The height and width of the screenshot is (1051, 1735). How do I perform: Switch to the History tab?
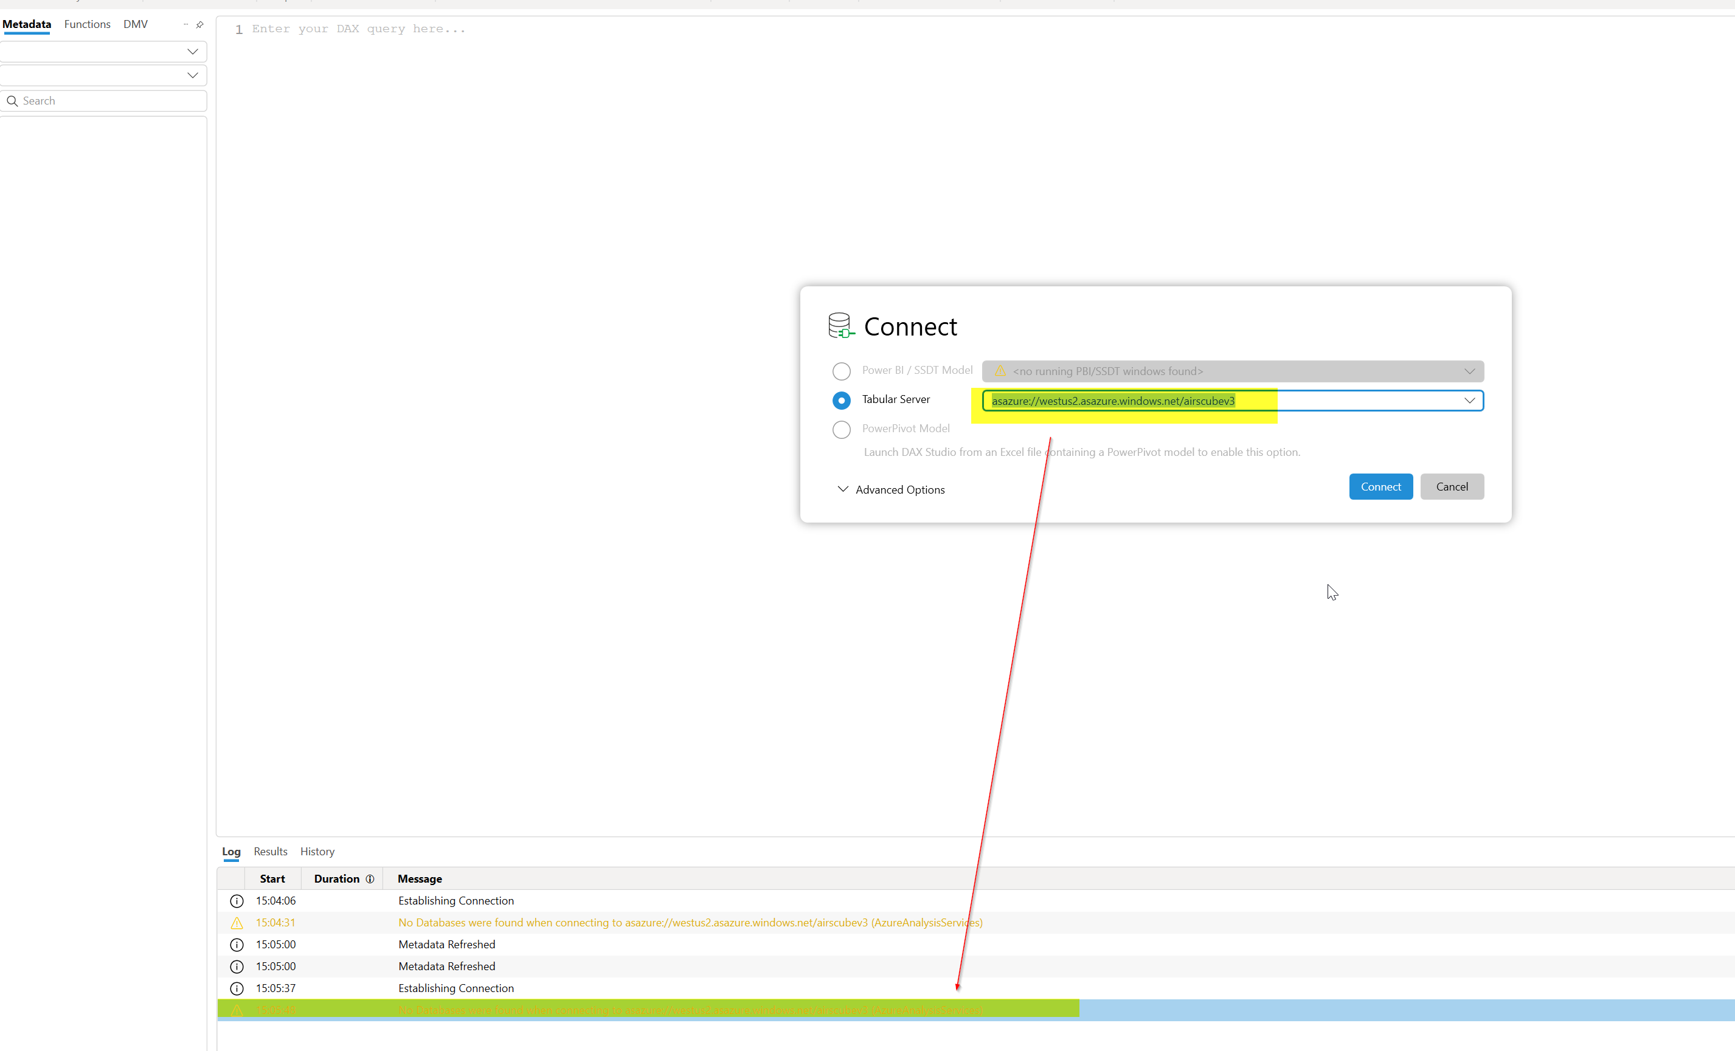[317, 851]
